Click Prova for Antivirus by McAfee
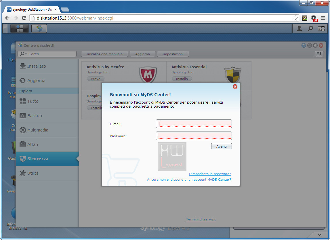 (96, 79)
